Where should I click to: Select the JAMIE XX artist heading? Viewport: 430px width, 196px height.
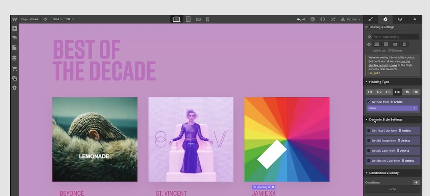click(264, 193)
